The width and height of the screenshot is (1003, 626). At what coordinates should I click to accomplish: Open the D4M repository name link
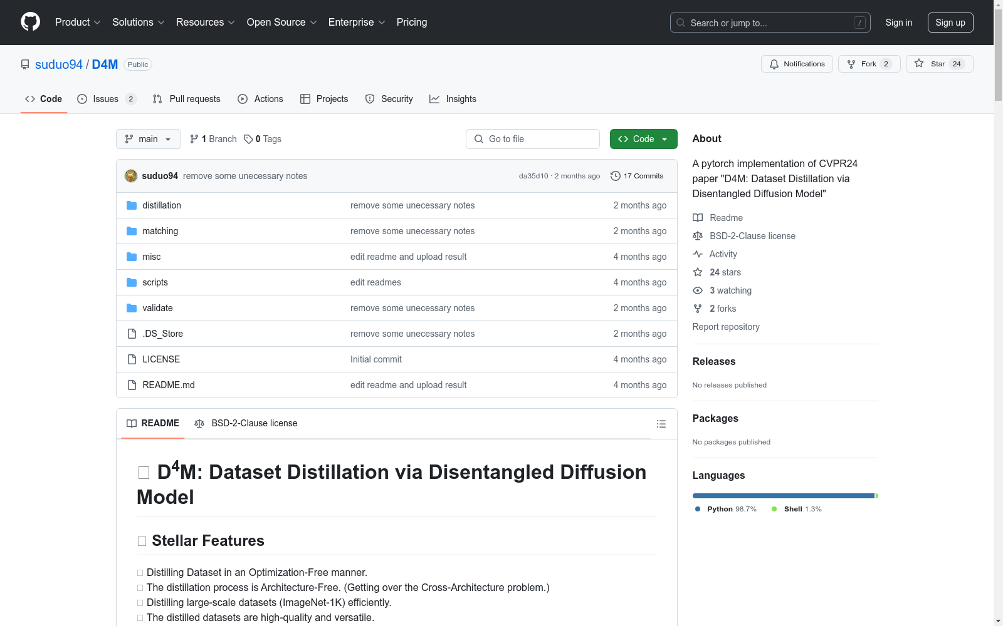click(x=105, y=64)
